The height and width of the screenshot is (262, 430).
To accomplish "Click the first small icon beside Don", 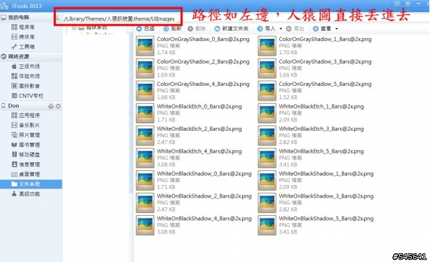I will (51, 106).
